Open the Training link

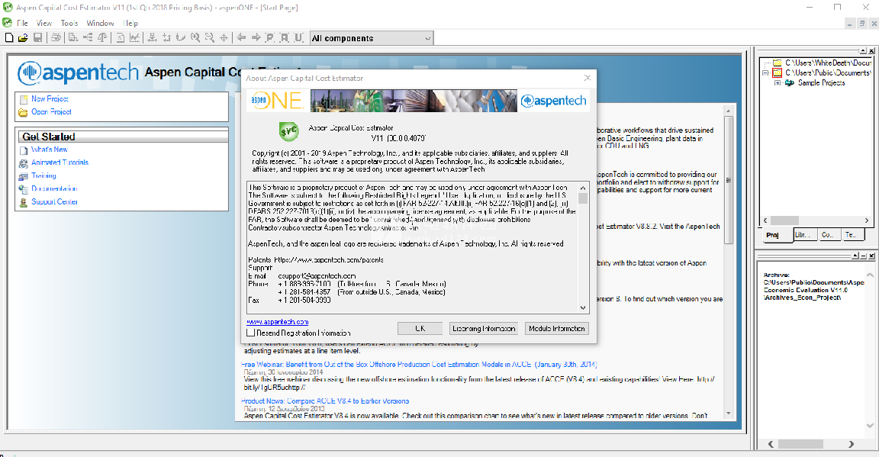pos(43,175)
